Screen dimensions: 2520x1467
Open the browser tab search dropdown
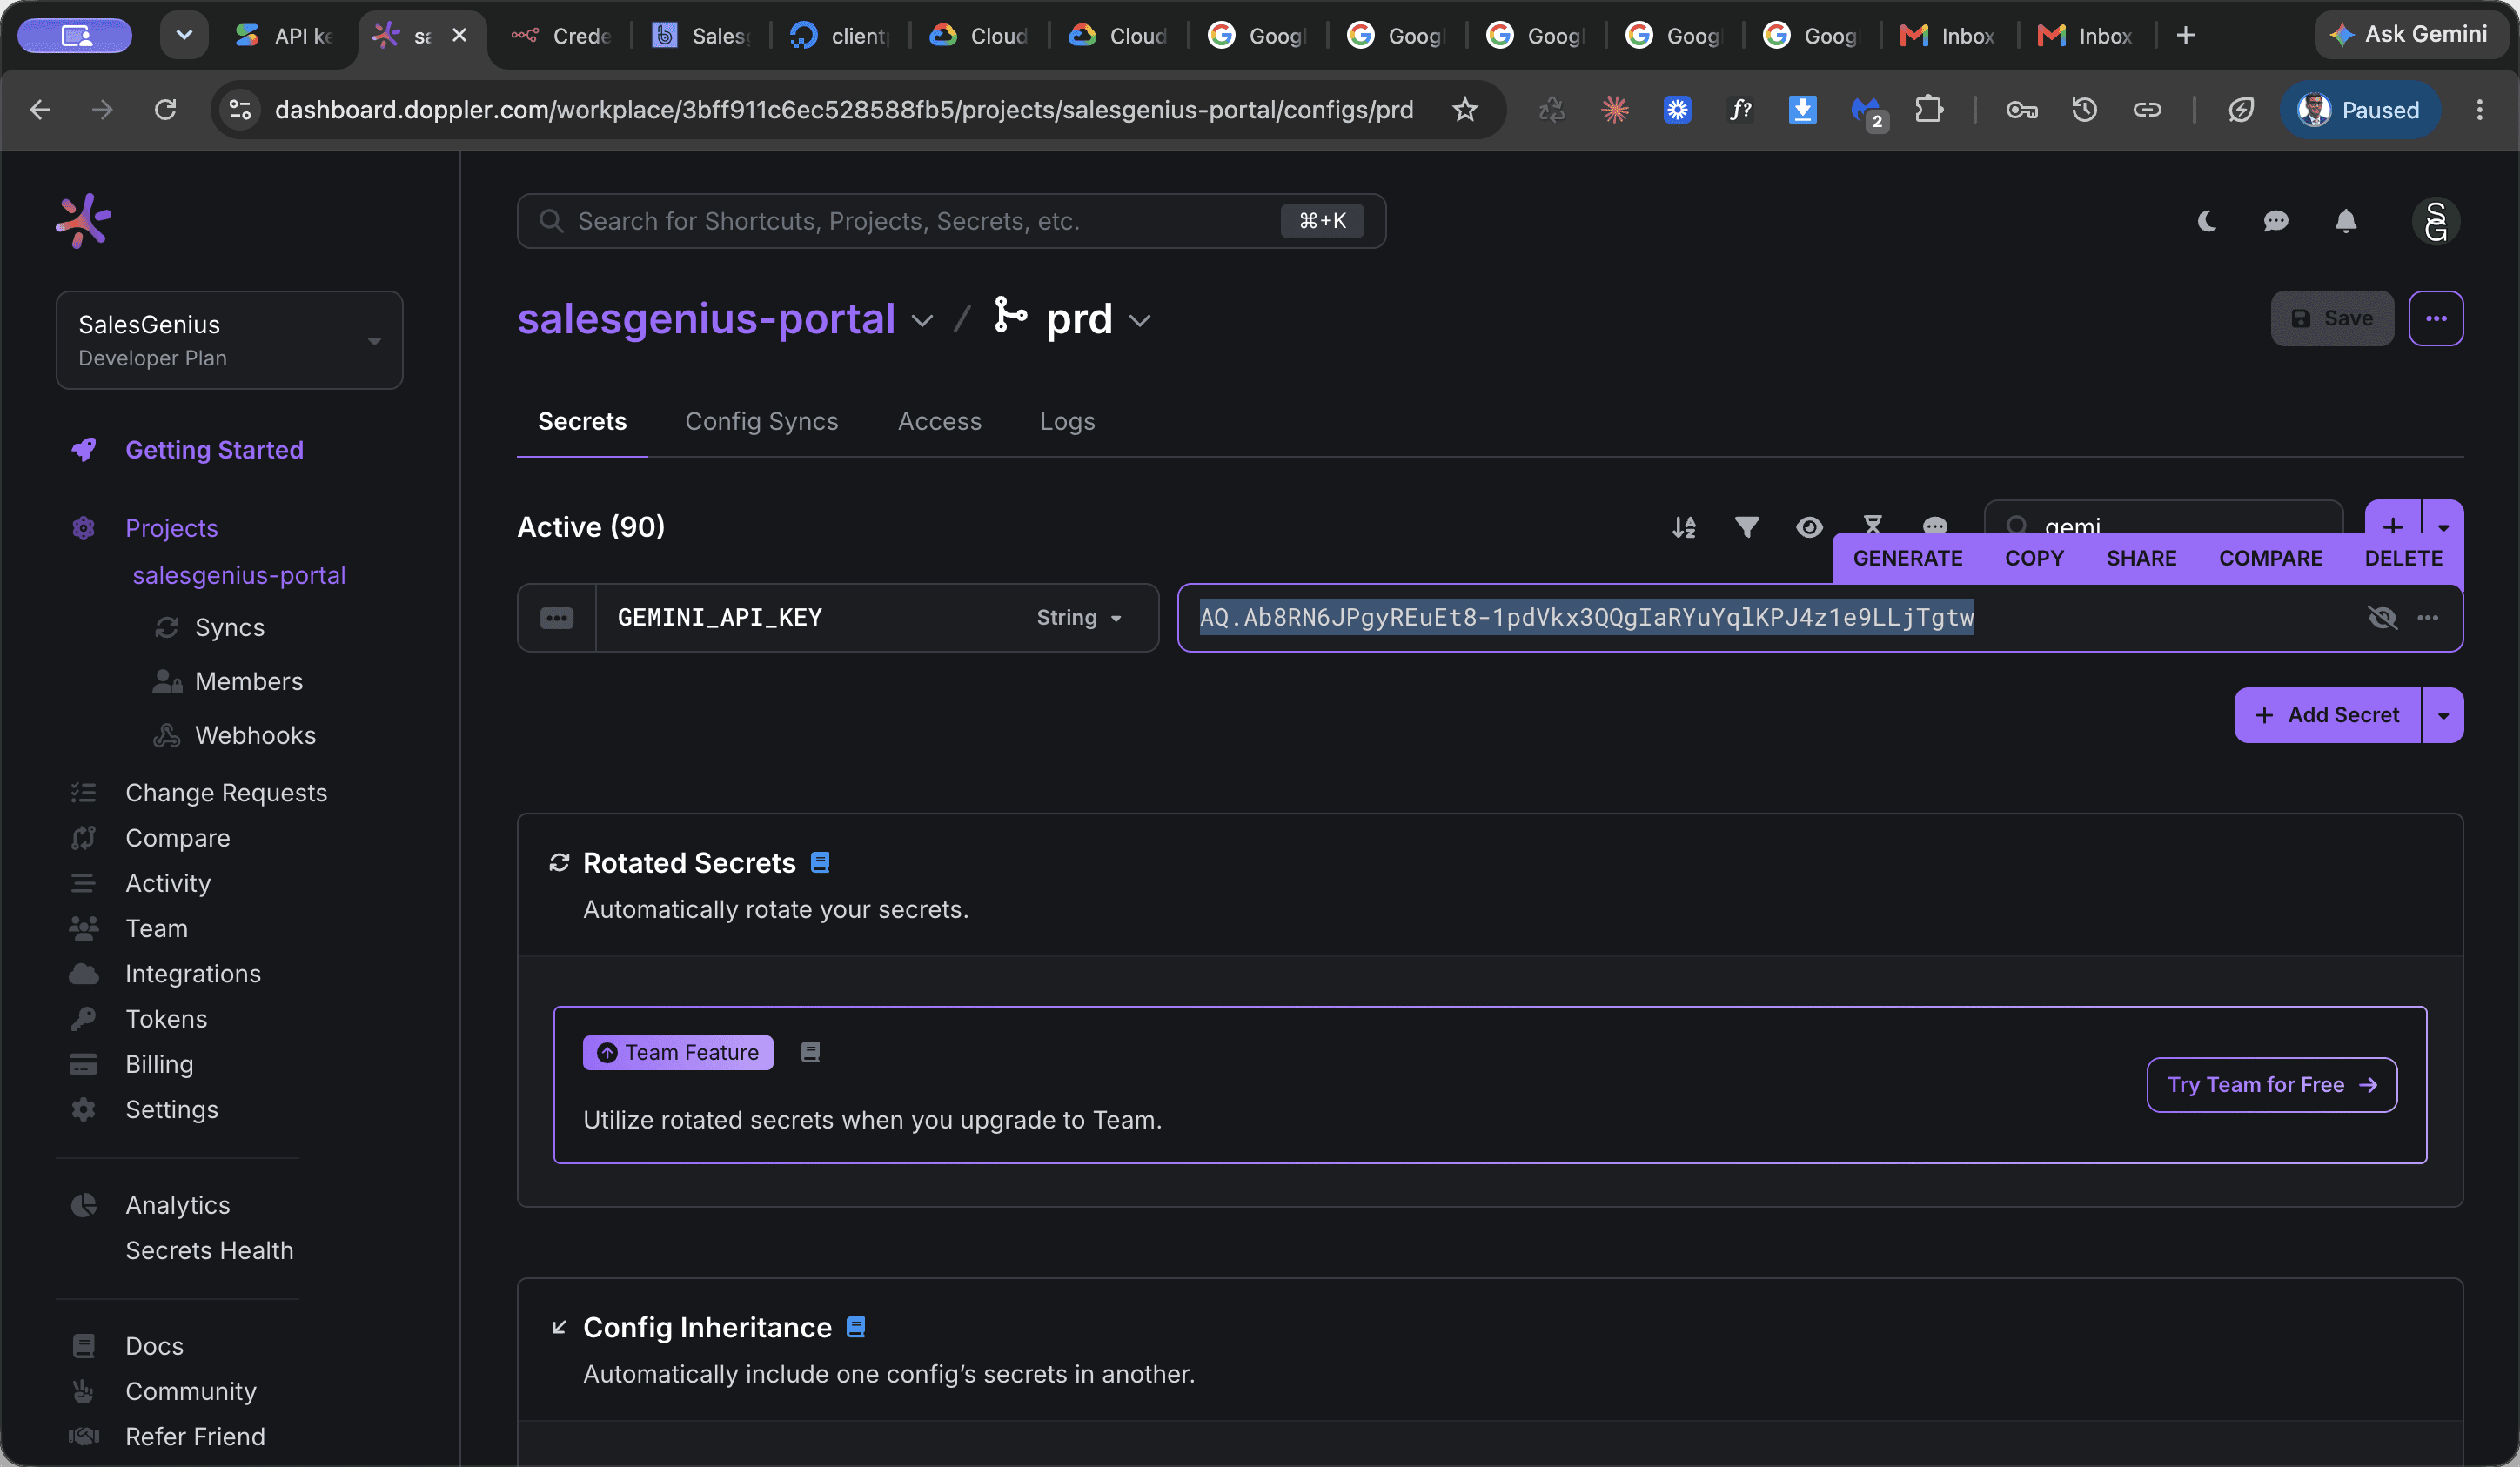tap(184, 35)
